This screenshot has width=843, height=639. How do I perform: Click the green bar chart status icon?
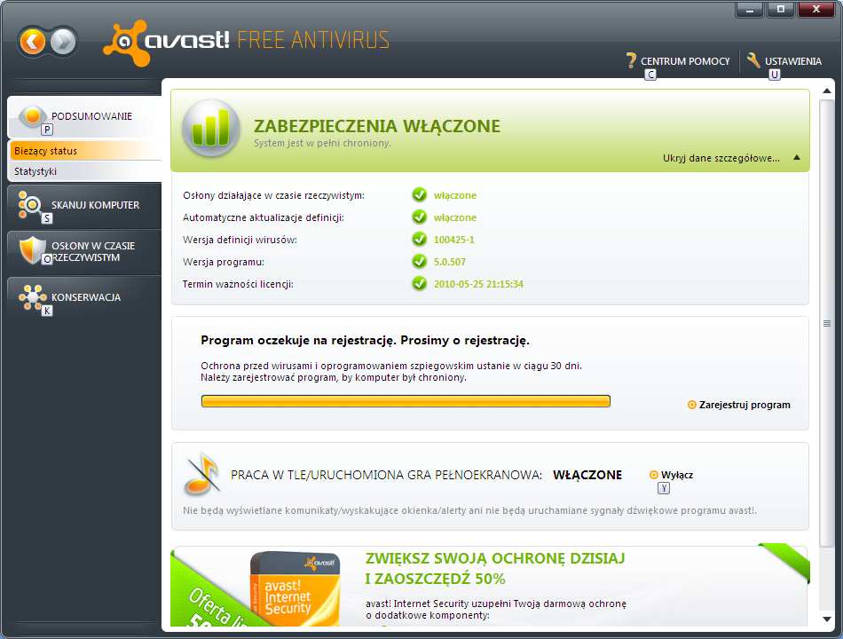coord(211,128)
